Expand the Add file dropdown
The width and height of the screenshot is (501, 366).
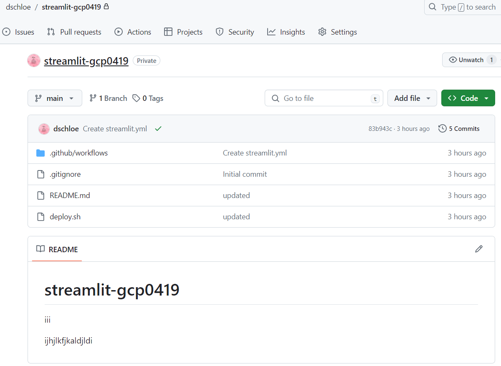point(412,98)
